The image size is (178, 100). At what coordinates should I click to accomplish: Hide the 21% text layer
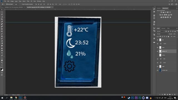click(158, 59)
